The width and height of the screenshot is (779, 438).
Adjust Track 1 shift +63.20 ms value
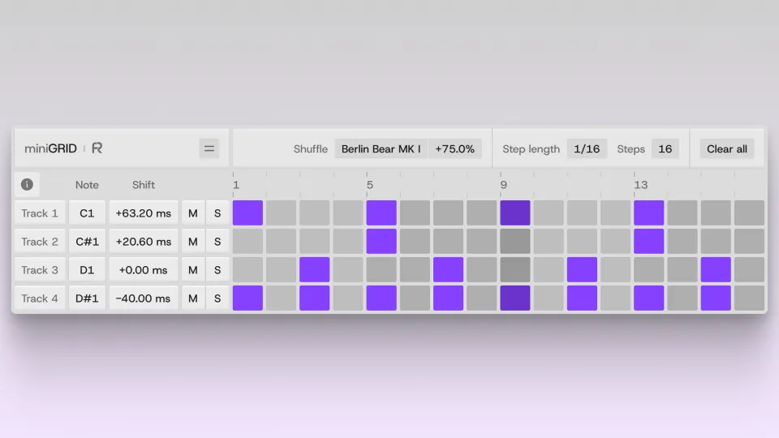[144, 213]
